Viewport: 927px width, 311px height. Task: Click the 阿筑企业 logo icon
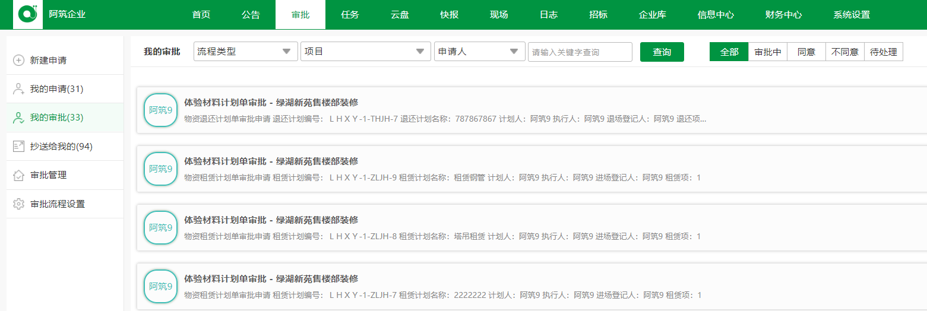(x=28, y=14)
